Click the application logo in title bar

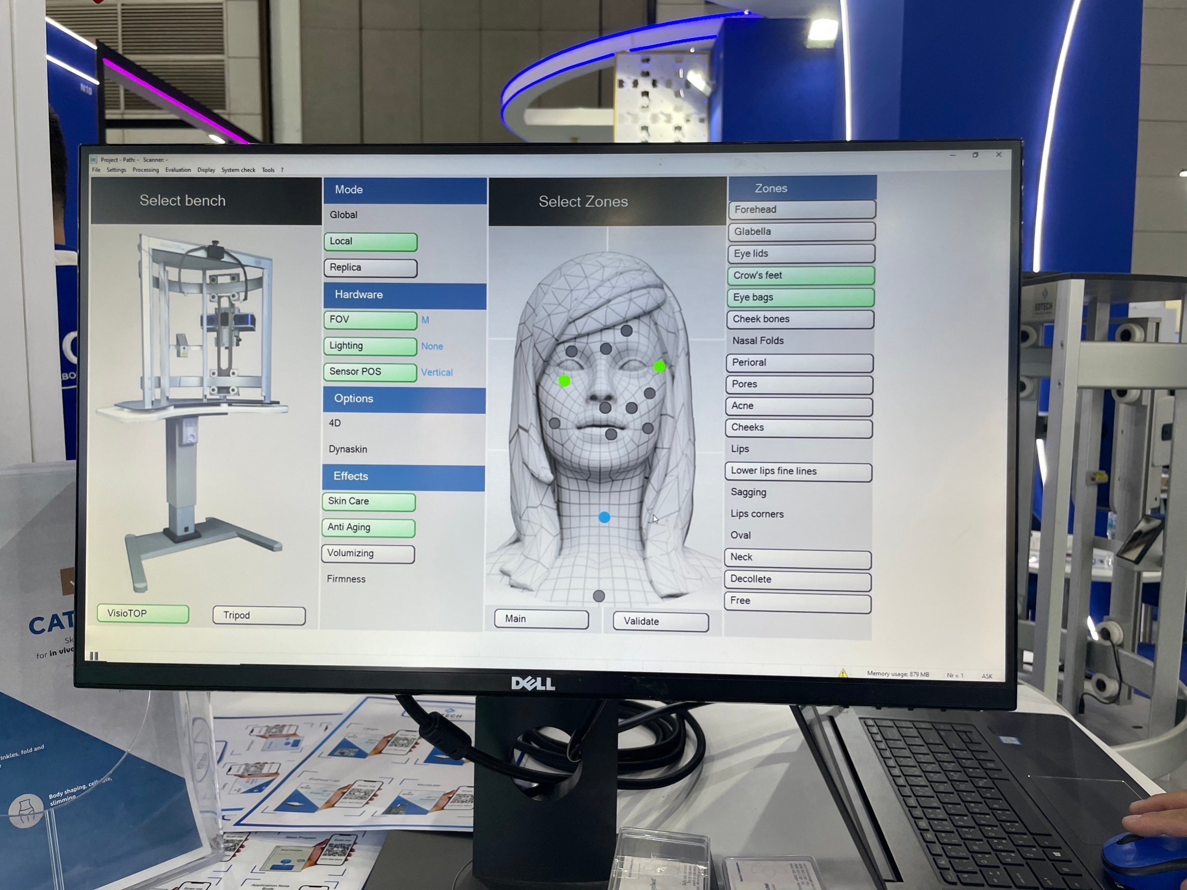click(94, 159)
